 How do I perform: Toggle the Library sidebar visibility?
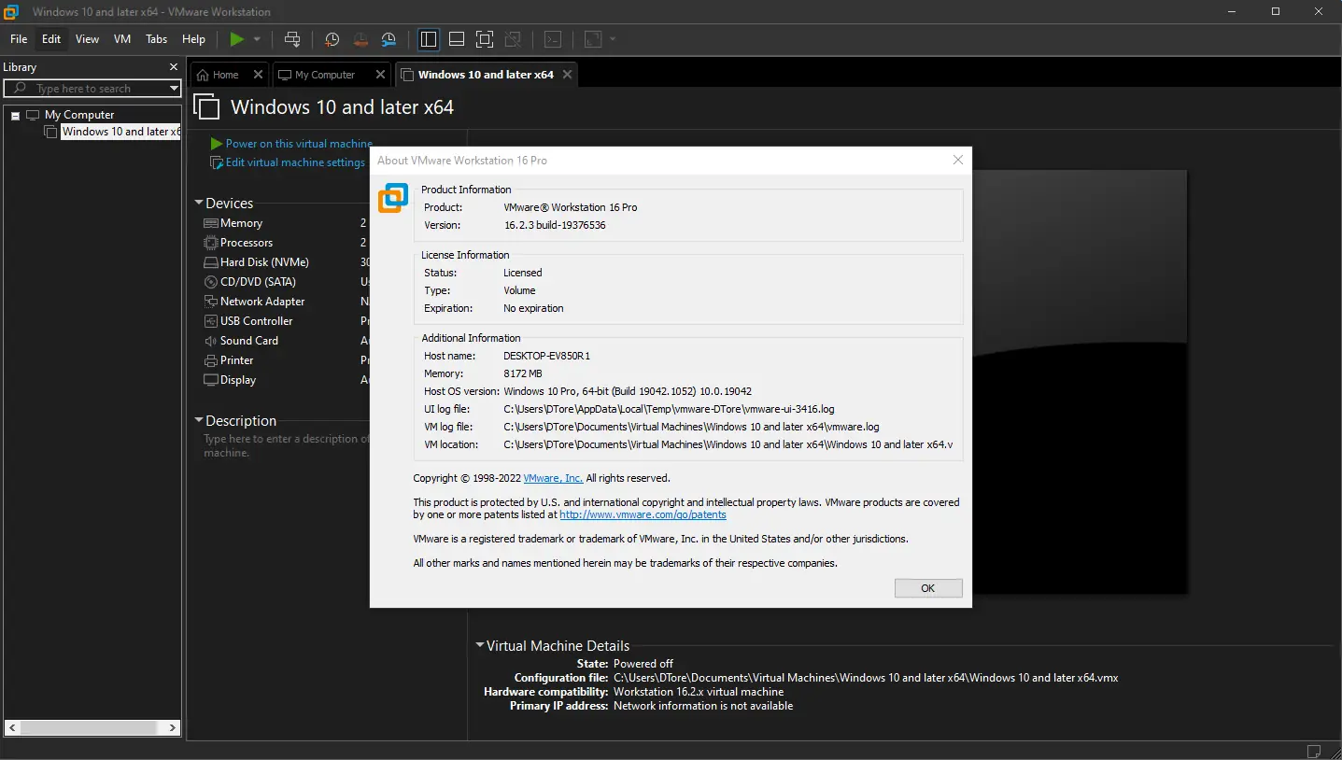[x=428, y=39]
